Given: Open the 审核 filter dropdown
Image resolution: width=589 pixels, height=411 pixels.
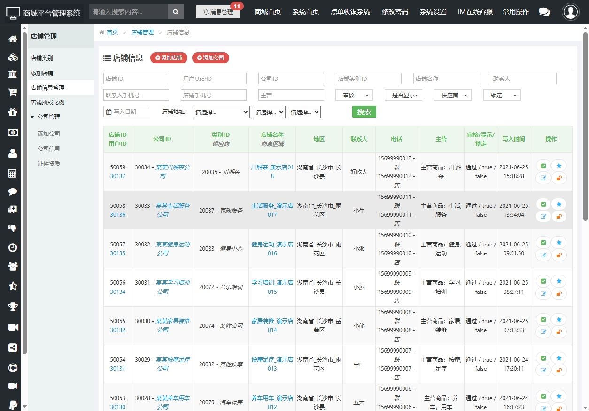Looking at the screenshot, I should (x=354, y=95).
